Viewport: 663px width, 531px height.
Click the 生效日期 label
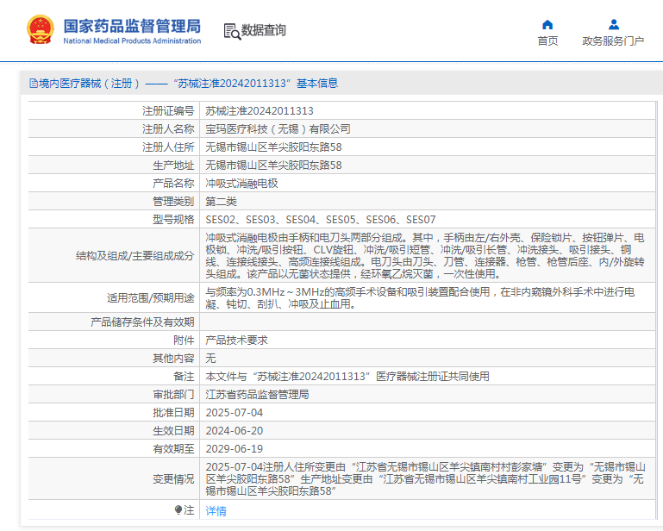[173, 431]
